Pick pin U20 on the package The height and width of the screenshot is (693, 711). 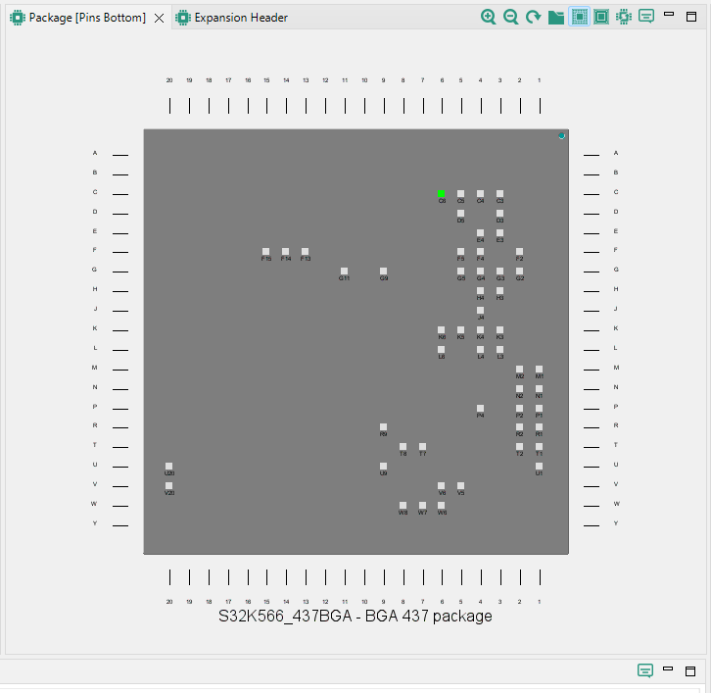(168, 467)
